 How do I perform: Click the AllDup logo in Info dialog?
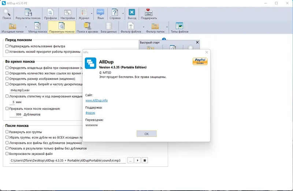pyautogui.click(x=90, y=63)
